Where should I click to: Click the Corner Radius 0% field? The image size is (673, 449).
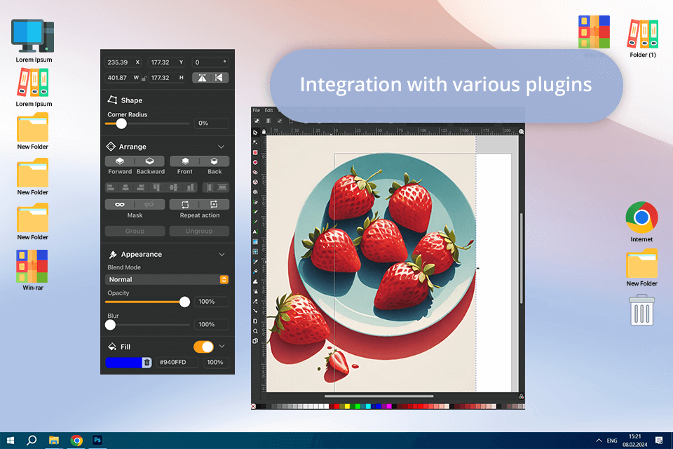211,123
